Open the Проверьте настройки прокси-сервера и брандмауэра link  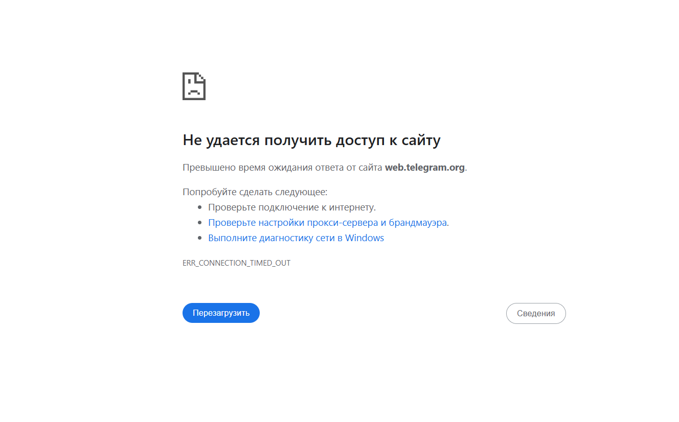(x=328, y=223)
